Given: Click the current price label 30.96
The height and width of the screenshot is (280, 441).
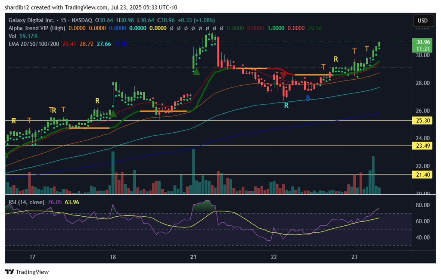Looking at the screenshot, I should pyautogui.click(x=423, y=42).
